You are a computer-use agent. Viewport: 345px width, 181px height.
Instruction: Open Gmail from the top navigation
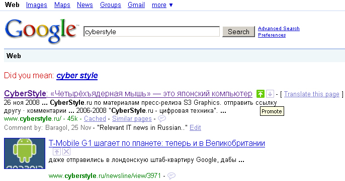click(136, 5)
